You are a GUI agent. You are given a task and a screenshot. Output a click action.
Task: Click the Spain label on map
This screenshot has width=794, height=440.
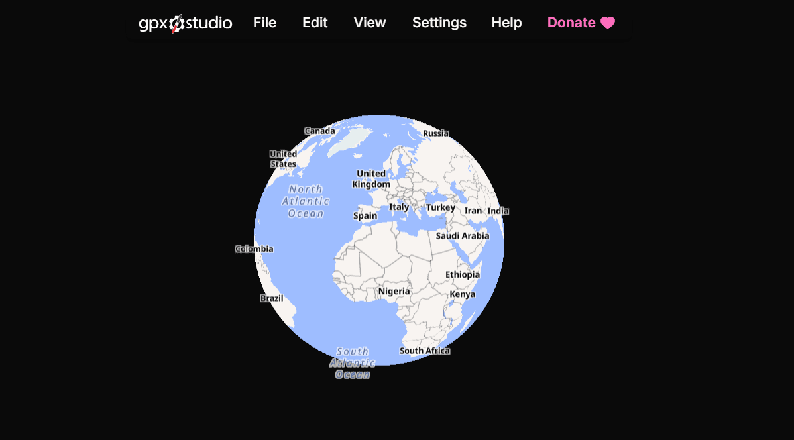point(365,216)
